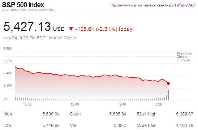Select the 12:00 time axis marker
The image size is (198, 130).
pos(75,104)
